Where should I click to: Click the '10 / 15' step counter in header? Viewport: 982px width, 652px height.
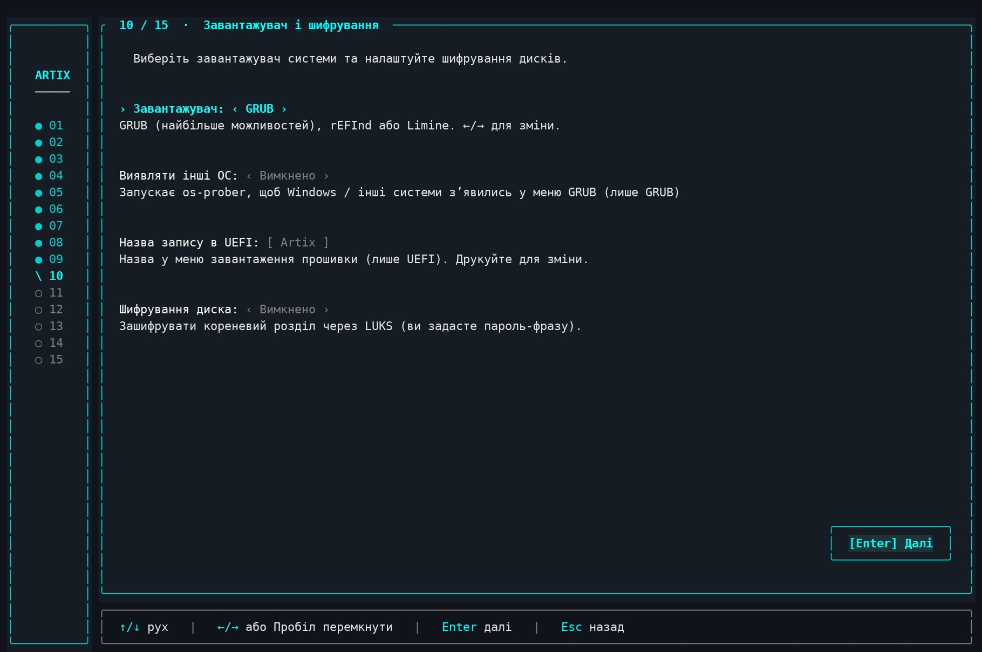point(144,25)
